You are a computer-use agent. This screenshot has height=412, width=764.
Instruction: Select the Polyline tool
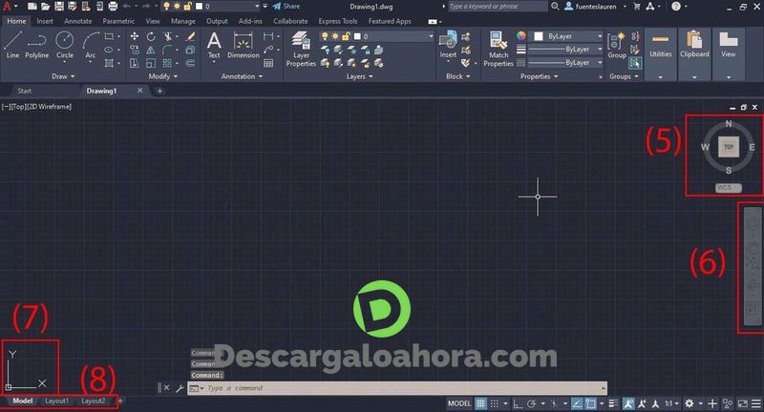pyautogui.click(x=37, y=44)
